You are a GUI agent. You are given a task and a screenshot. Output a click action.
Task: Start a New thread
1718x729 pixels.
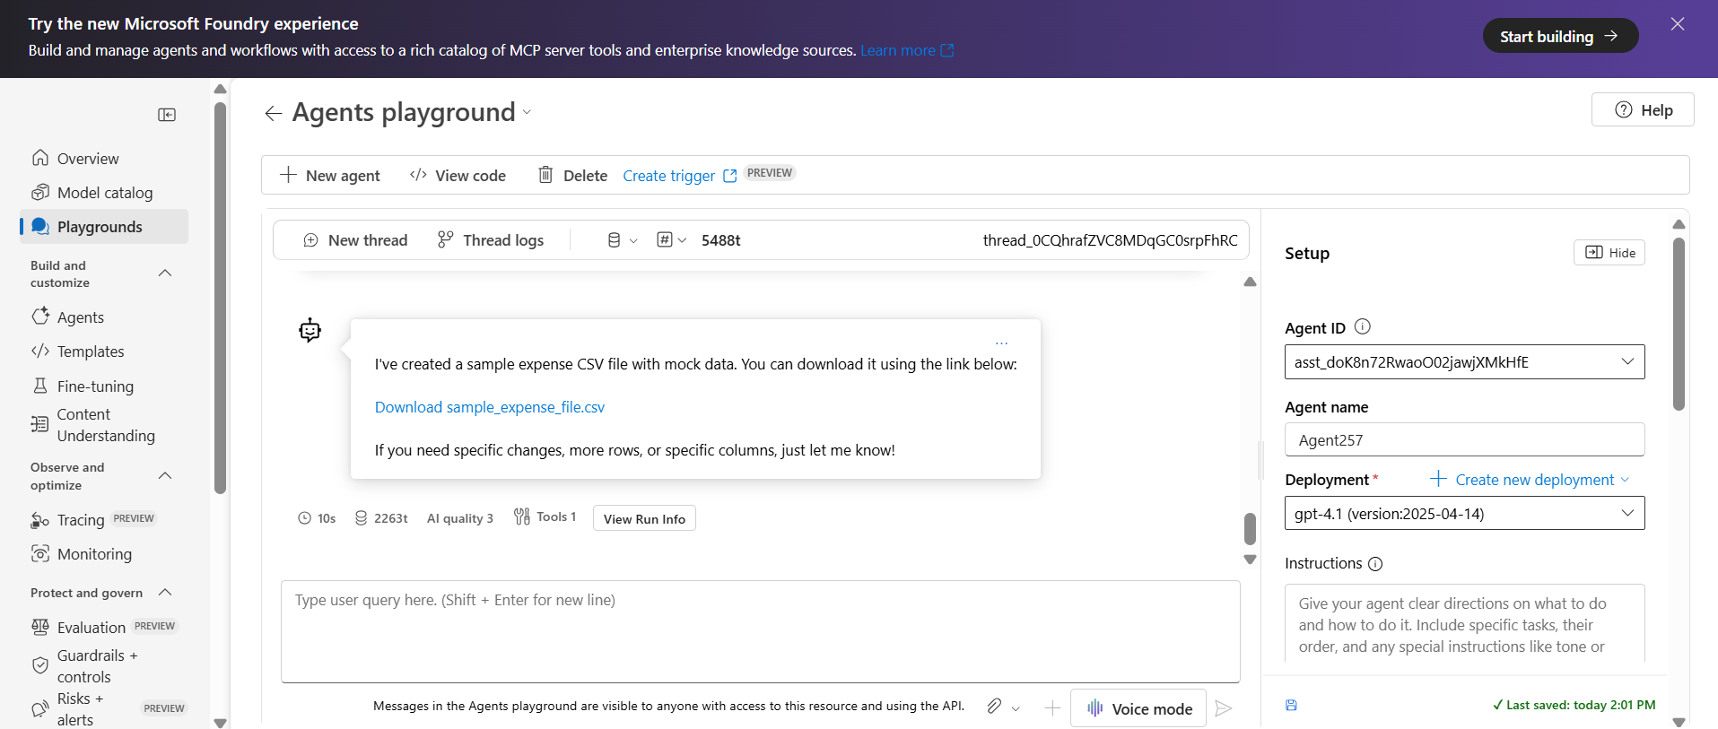(x=355, y=240)
